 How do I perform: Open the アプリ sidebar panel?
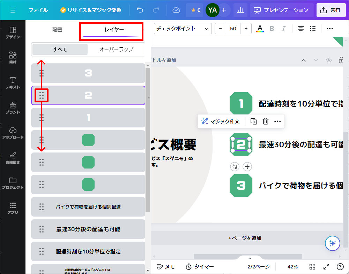coord(13,208)
